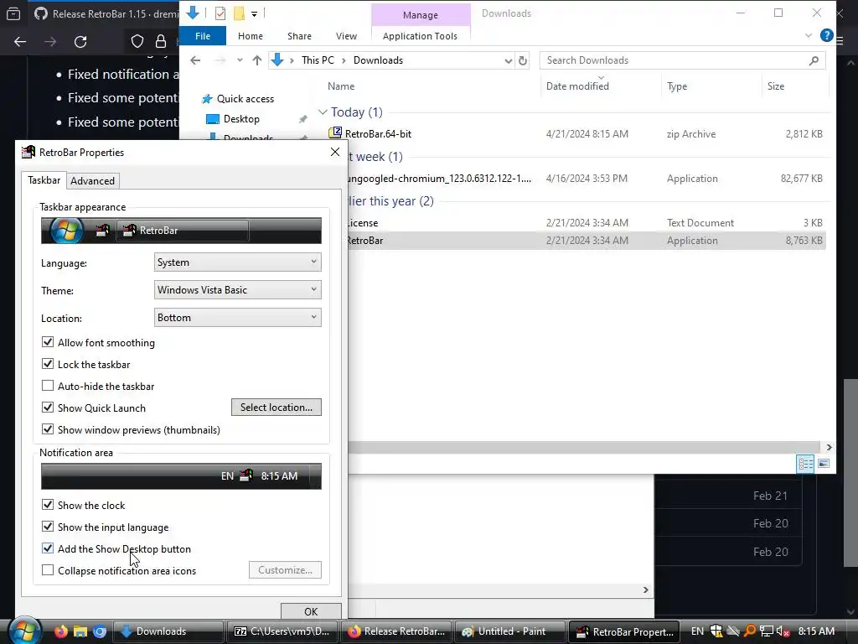Click search magnifier in Search Downloads

(814, 60)
